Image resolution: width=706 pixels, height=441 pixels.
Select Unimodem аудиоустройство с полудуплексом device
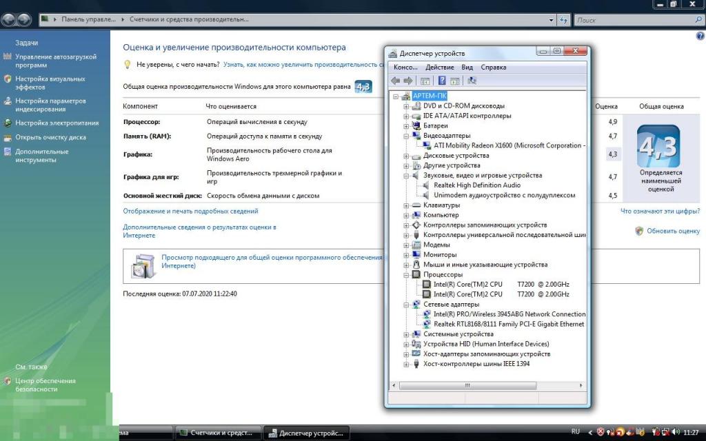point(504,195)
